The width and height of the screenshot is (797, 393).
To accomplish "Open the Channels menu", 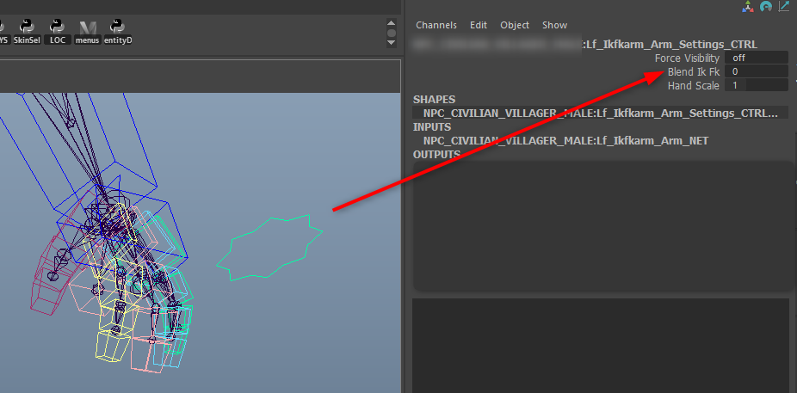I will [x=436, y=25].
